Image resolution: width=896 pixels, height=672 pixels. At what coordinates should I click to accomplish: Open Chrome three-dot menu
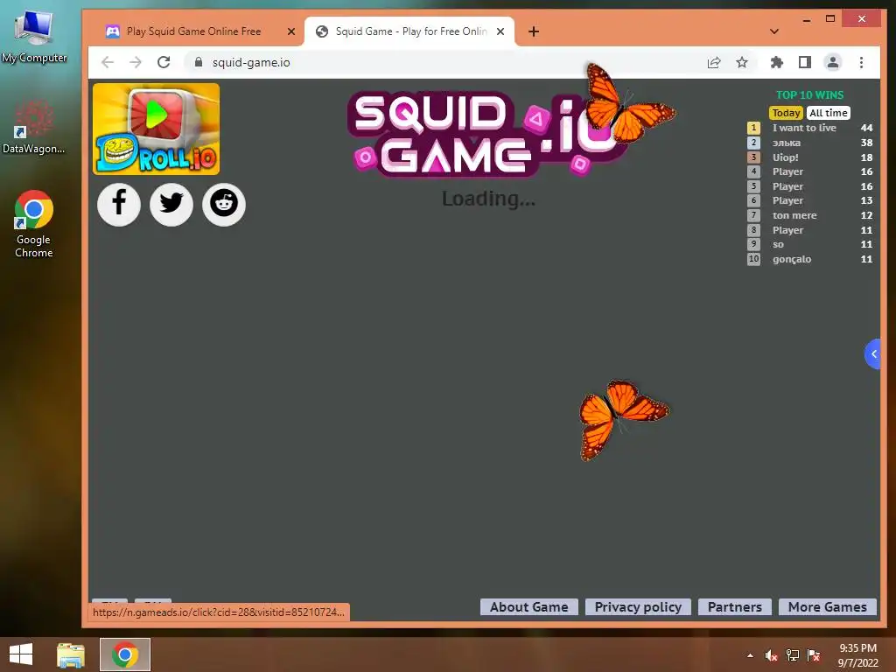(x=861, y=62)
